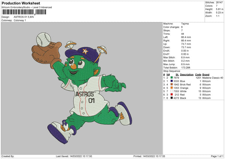Click the 'Printed' timestamp in footer
The image size is (225, 159).
[149, 156]
